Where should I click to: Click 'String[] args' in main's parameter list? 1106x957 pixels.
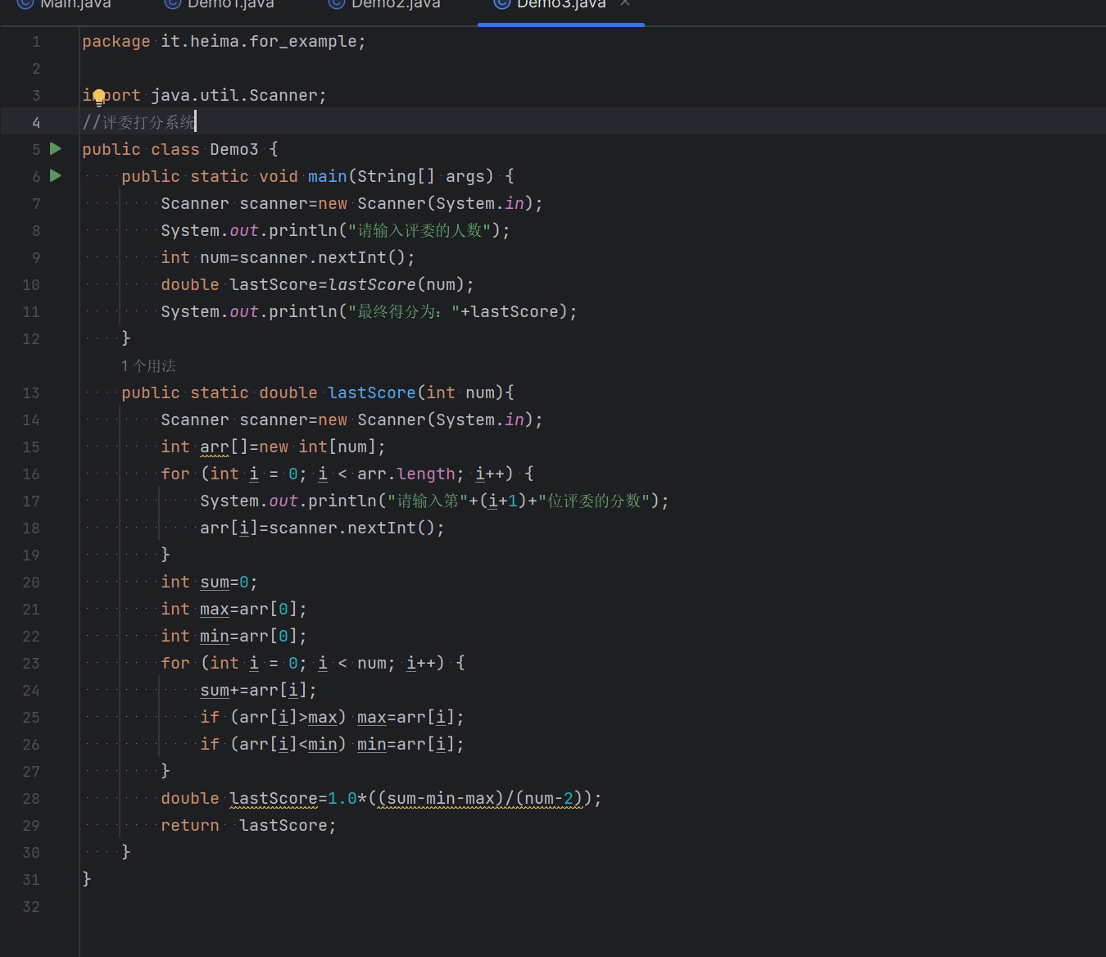(x=421, y=176)
